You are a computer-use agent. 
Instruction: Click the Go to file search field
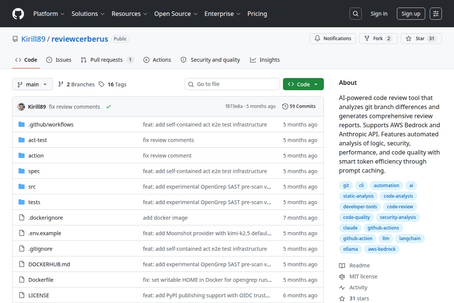[232, 84]
